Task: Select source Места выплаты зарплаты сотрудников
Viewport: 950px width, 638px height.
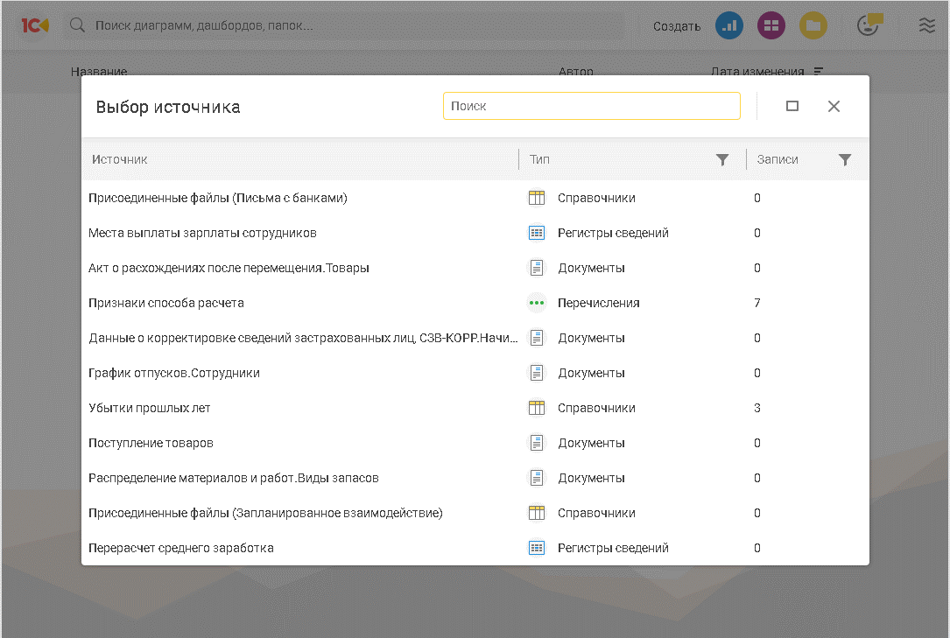Action: coord(202,233)
